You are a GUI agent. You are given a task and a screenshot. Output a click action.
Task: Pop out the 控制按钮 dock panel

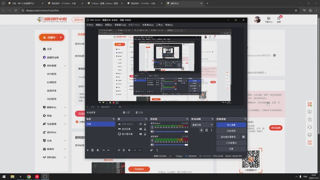(245, 119)
